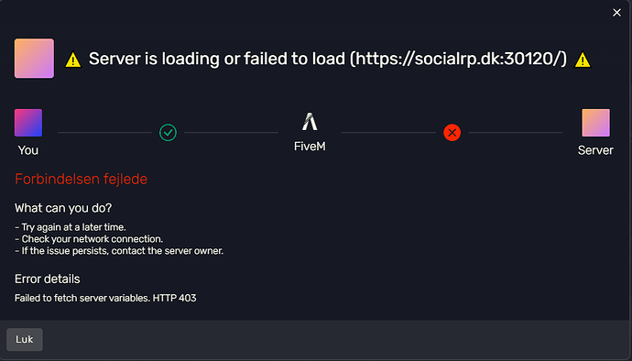Click the Try again at a later time line
632x361 pixels.
coord(71,227)
